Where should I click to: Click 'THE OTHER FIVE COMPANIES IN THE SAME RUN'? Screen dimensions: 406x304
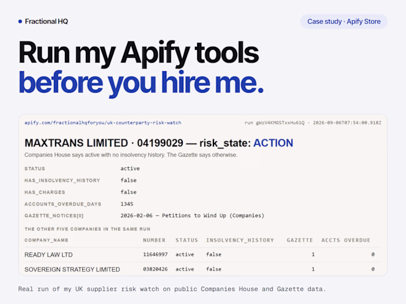click(x=87, y=229)
